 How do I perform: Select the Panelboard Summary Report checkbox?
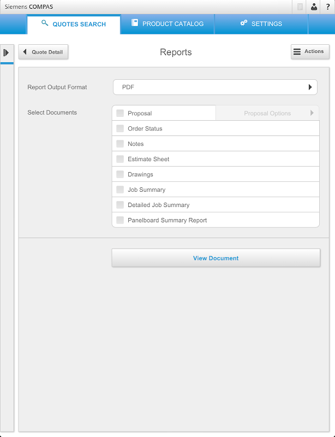point(120,220)
